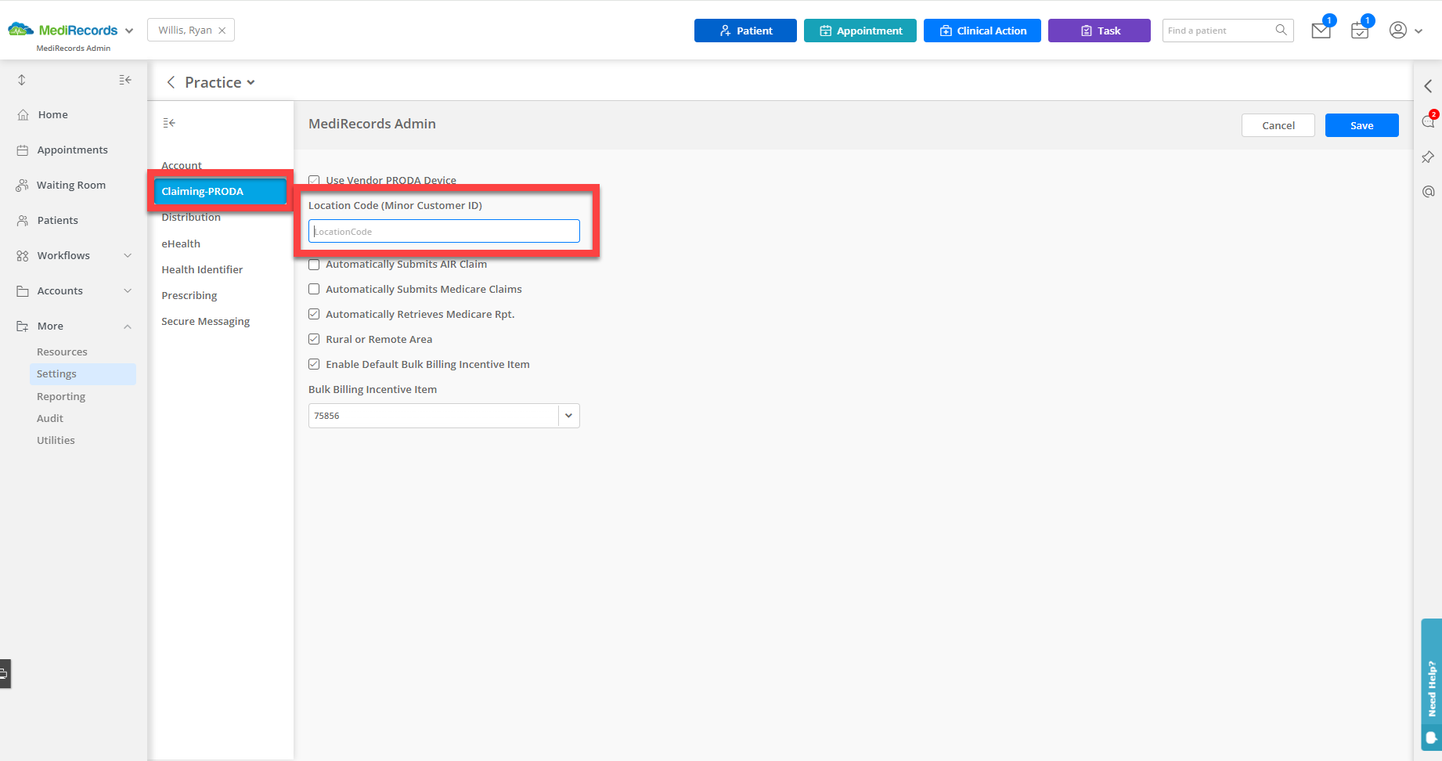Uncheck Automatically Retrieves Medicare Rpt.

coord(314,314)
